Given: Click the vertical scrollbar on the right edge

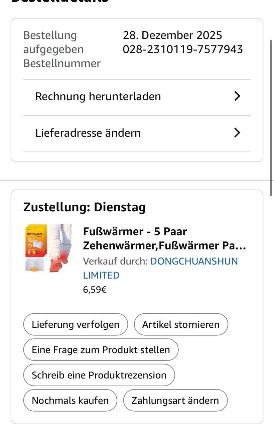Looking at the screenshot, I should click(x=271, y=117).
